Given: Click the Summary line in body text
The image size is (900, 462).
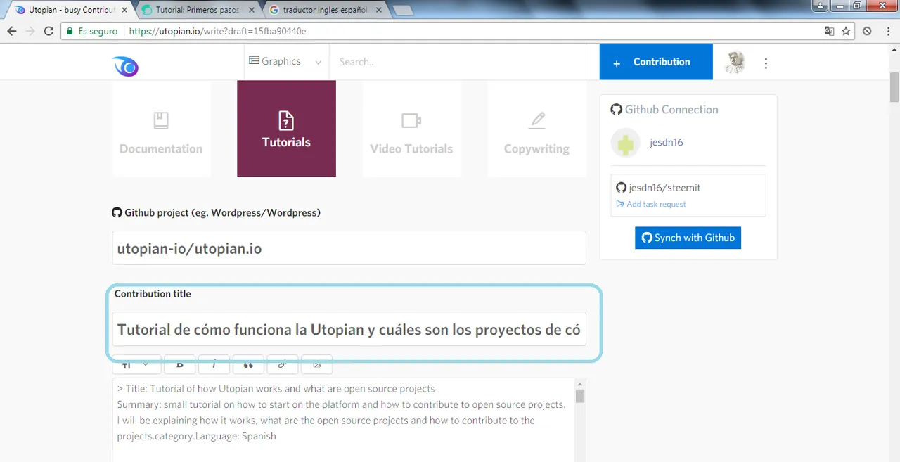Looking at the screenshot, I should click(341, 404).
